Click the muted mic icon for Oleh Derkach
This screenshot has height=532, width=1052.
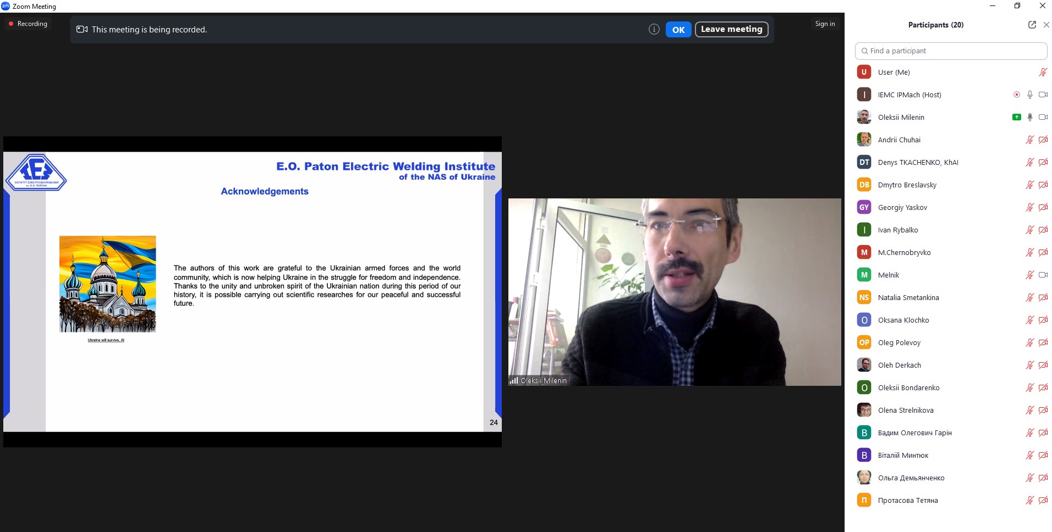click(x=1029, y=365)
